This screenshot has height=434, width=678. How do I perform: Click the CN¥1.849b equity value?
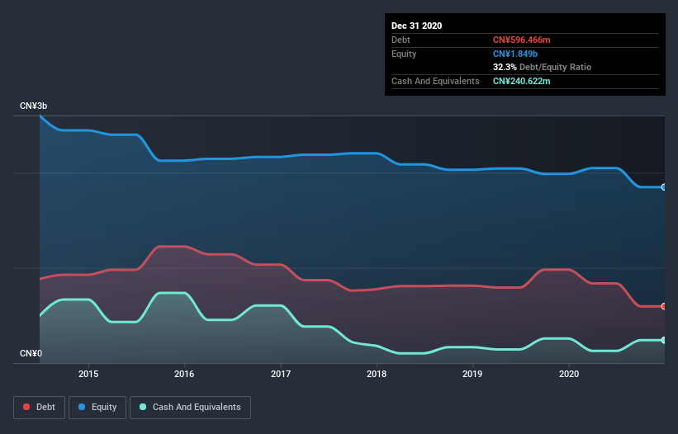coord(515,54)
